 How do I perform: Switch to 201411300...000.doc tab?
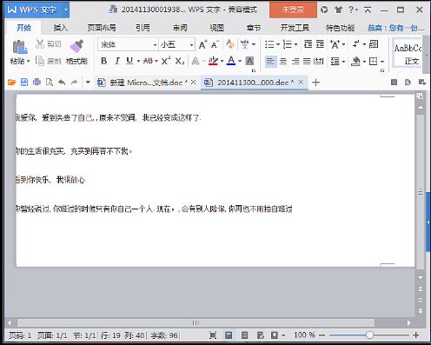[x=254, y=83]
